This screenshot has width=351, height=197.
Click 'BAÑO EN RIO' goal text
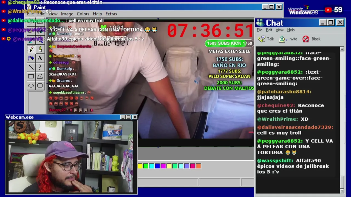pos(230,65)
